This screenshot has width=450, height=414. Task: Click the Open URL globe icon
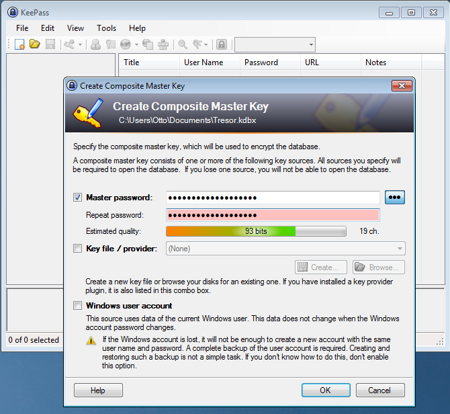(126, 44)
